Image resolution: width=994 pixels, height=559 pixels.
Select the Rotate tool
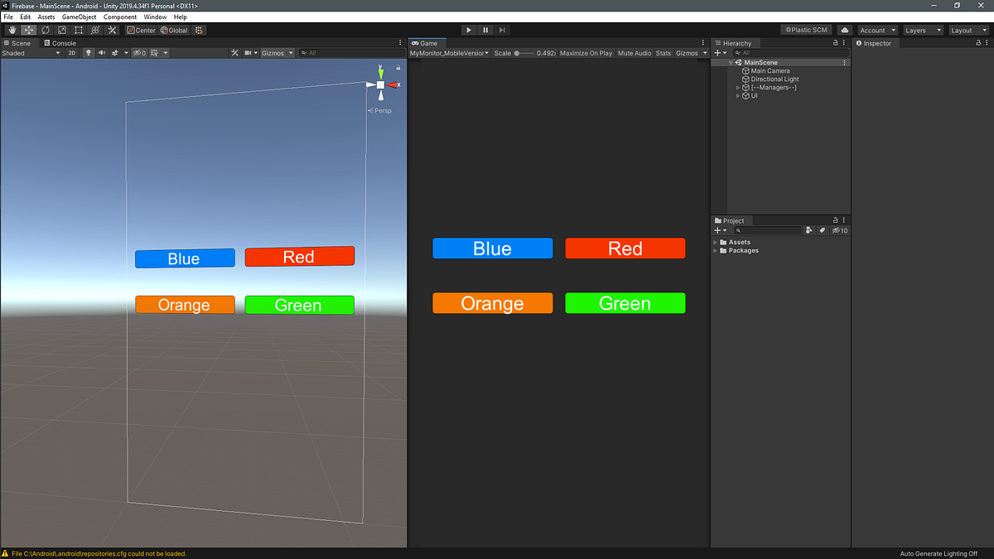(x=45, y=30)
